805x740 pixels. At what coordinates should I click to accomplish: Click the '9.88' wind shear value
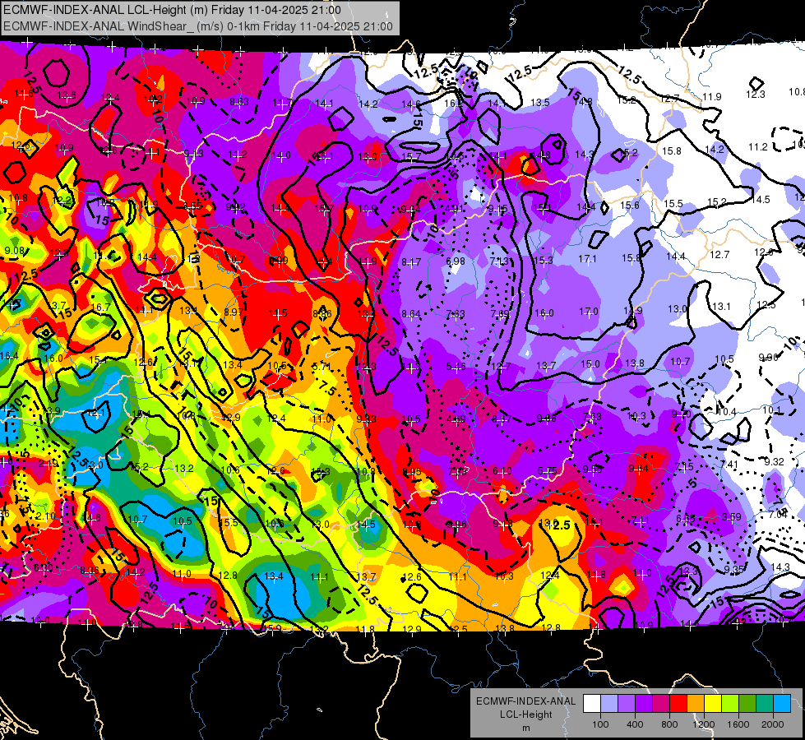pos(546,418)
